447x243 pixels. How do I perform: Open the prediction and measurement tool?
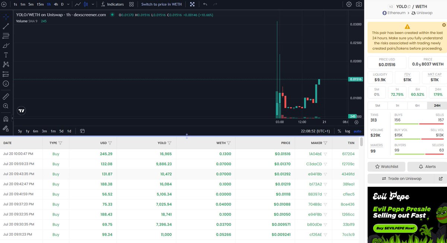[x=6, y=74]
